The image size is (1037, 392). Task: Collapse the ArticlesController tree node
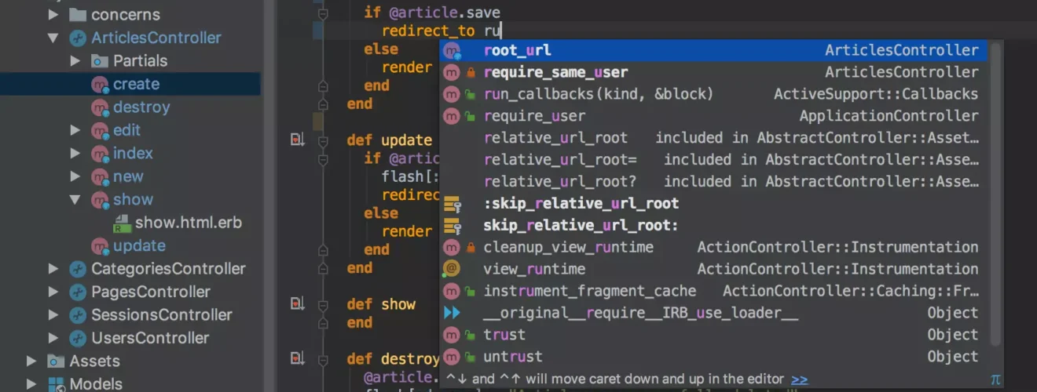[53, 38]
